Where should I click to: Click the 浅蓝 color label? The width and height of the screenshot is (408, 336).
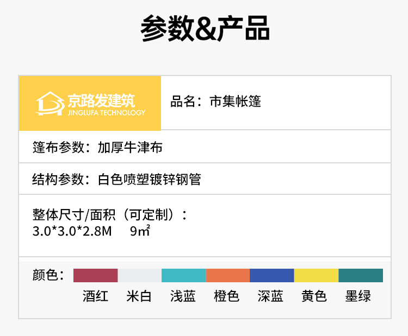[x=183, y=296]
